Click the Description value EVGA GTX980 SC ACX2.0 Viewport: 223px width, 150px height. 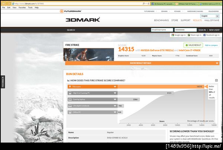click(x=117, y=138)
